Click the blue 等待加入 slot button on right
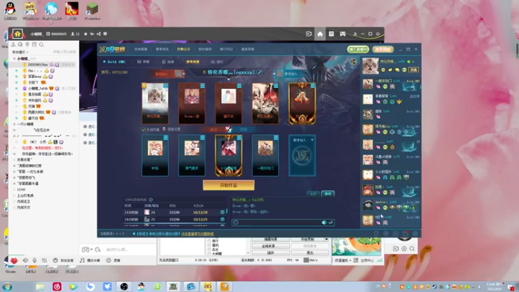This screenshot has height=292, width=519. (x=288, y=74)
